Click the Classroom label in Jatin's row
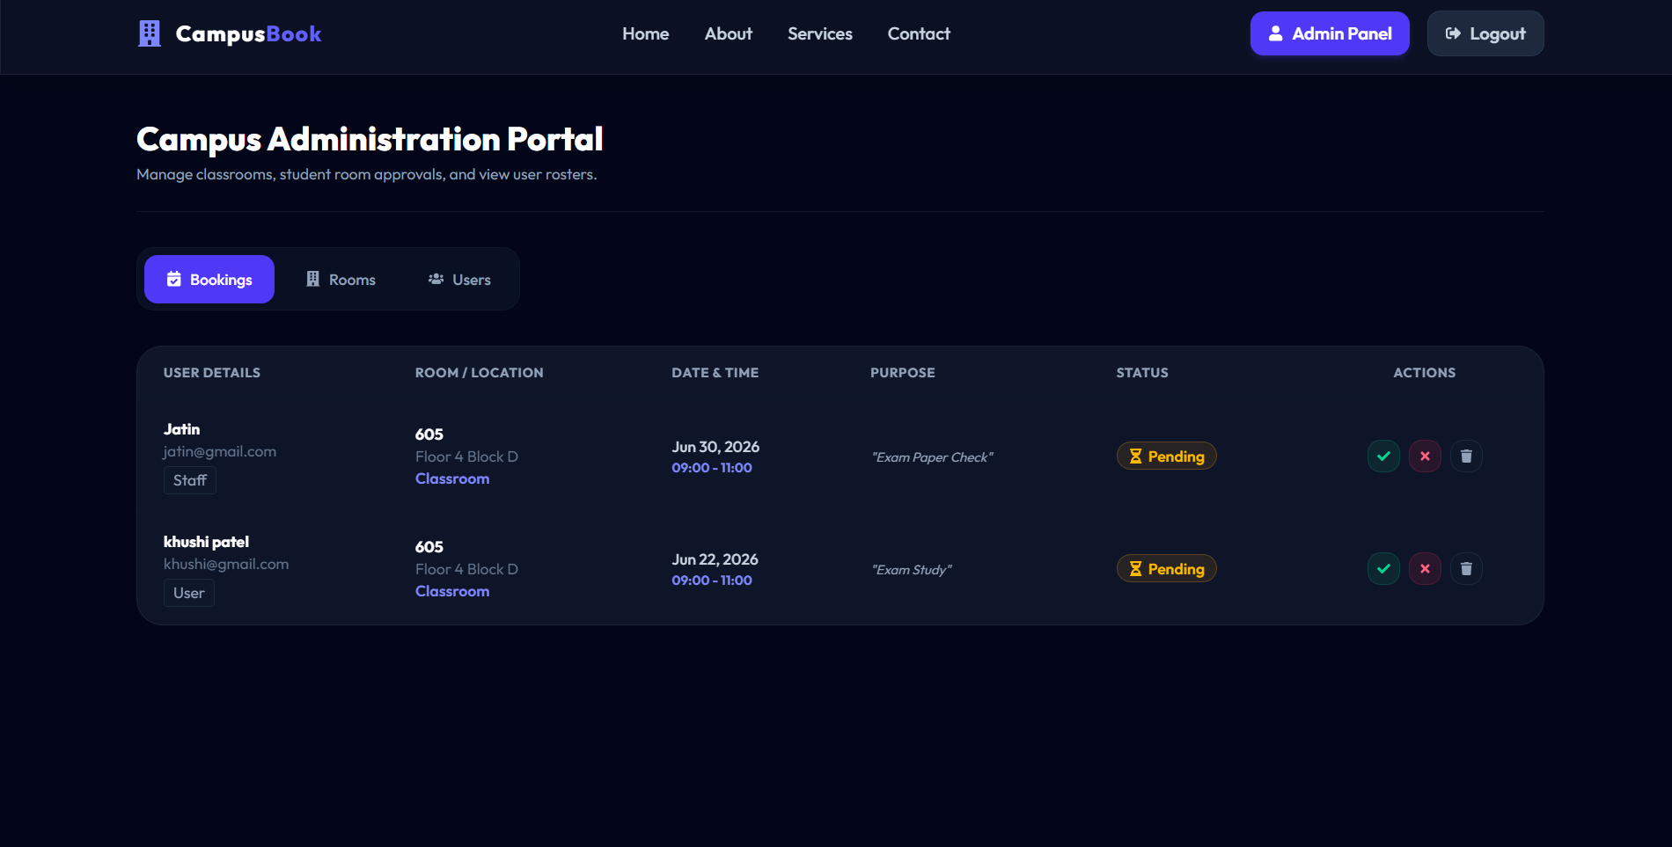 pos(452,478)
